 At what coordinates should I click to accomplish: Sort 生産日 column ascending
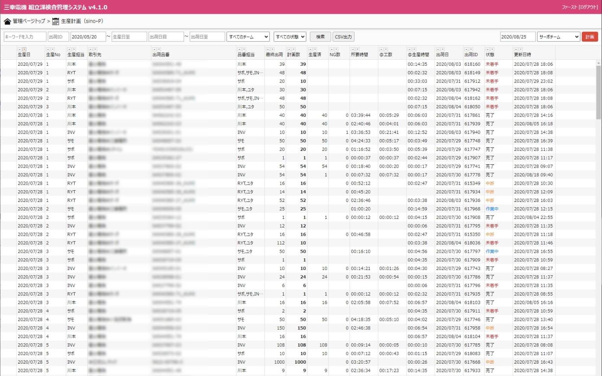coord(20,49)
